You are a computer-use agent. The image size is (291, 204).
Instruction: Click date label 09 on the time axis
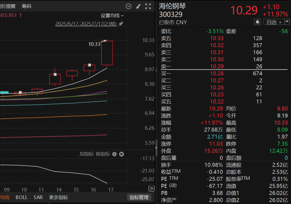pyautogui.click(x=7, y=190)
